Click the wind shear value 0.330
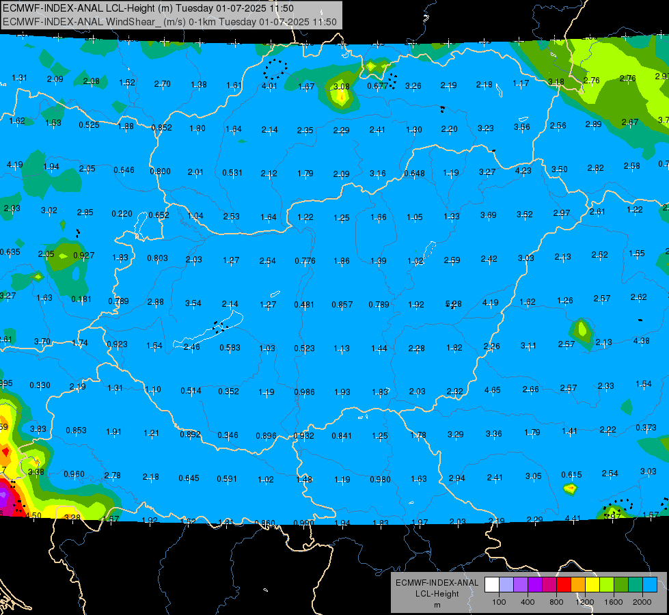 click(40, 385)
